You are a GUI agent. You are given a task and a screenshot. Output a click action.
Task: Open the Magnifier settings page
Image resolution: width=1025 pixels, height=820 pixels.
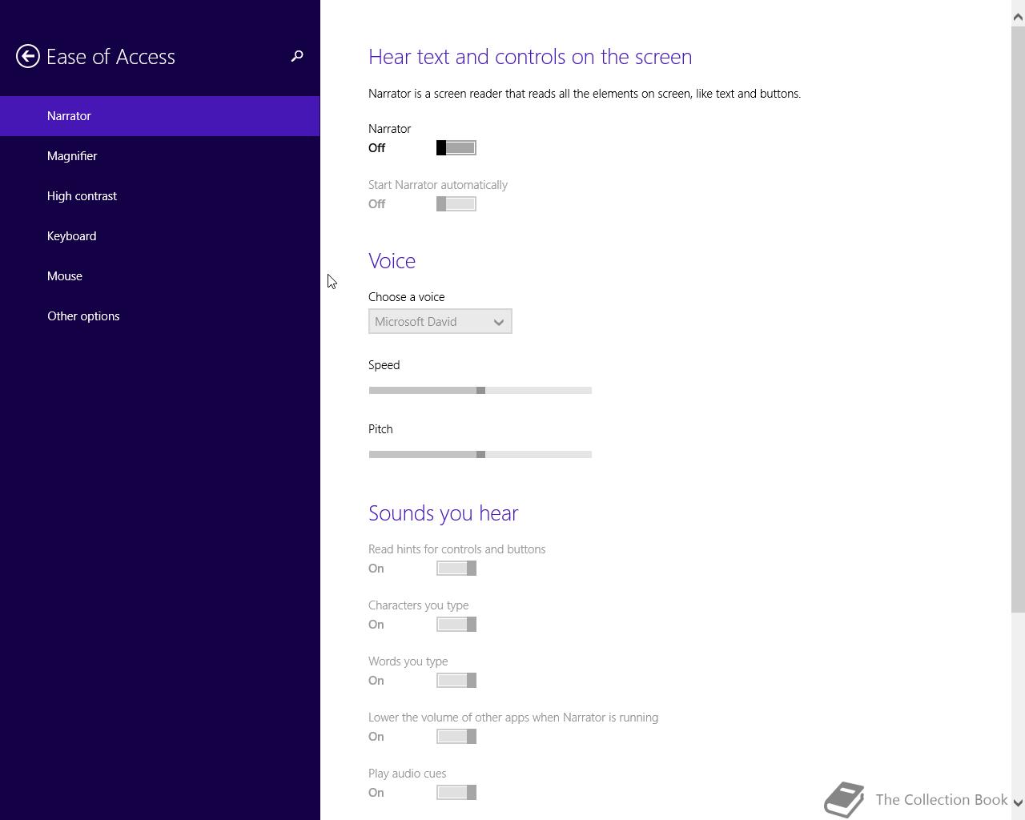click(160, 156)
